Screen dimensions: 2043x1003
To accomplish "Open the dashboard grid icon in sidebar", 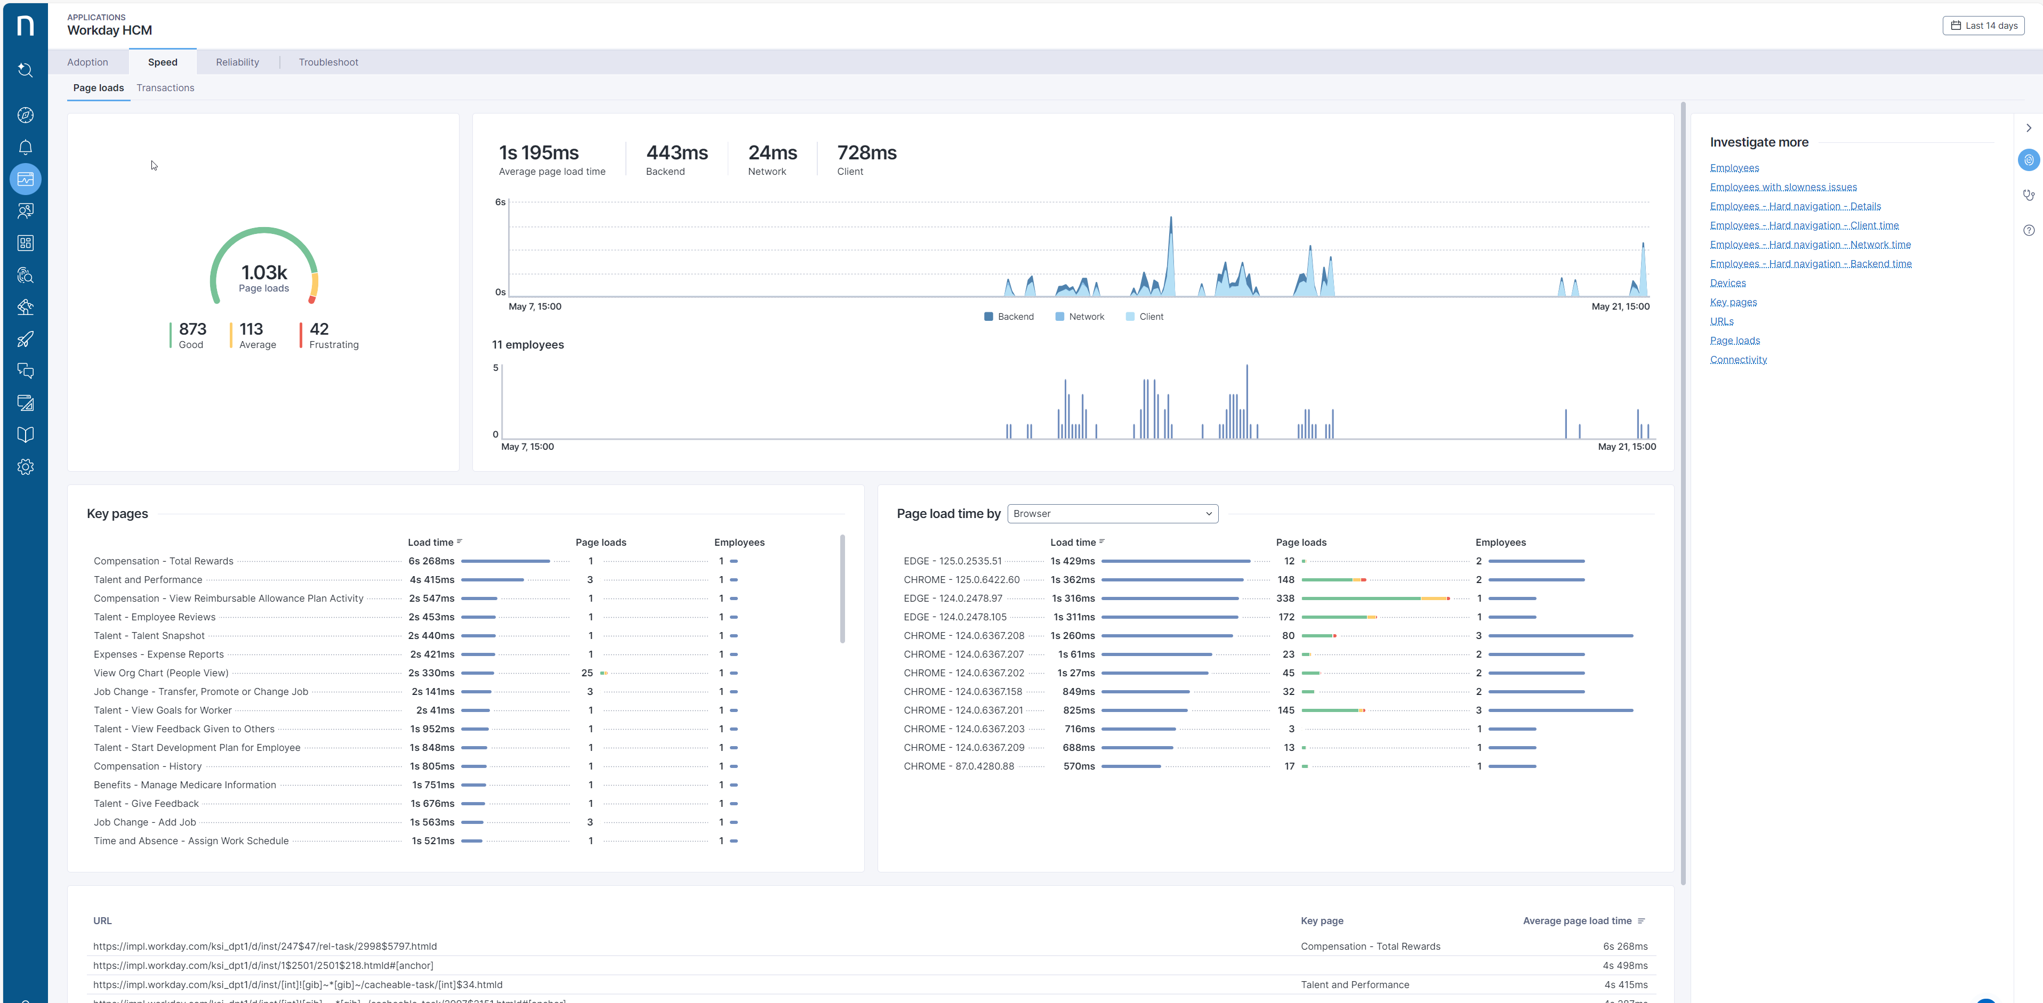I will pos(26,242).
